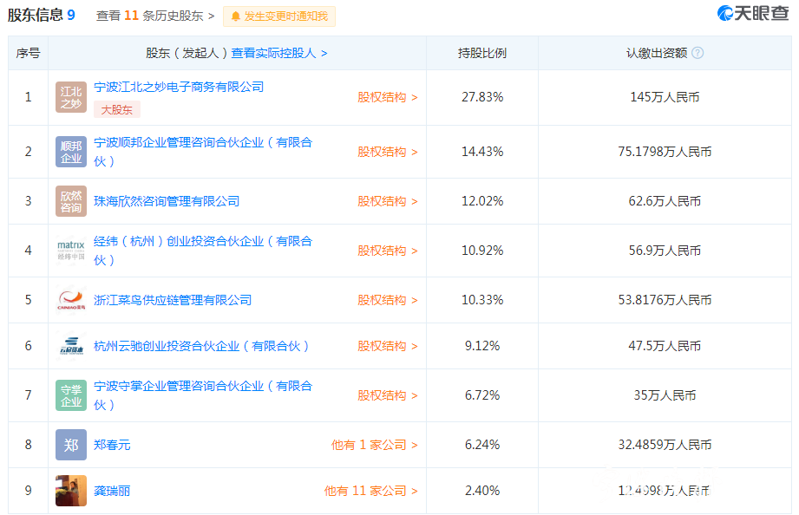The width and height of the screenshot is (799, 515).
Task: Open shareholder 郑春元 profile link
Action: point(112,445)
